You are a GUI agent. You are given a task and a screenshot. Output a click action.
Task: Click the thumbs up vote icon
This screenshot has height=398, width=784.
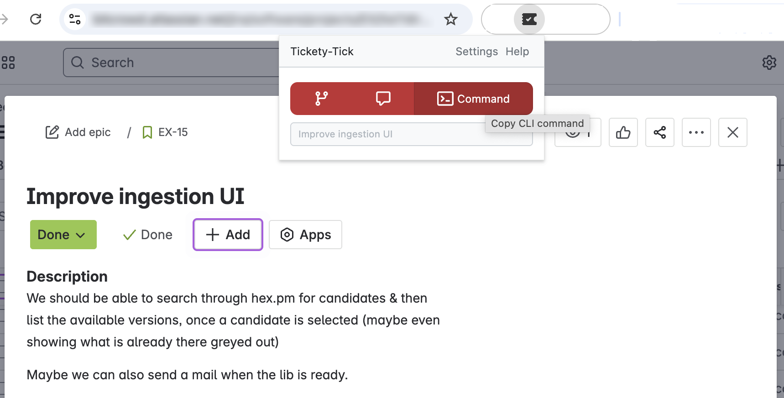pos(623,132)
